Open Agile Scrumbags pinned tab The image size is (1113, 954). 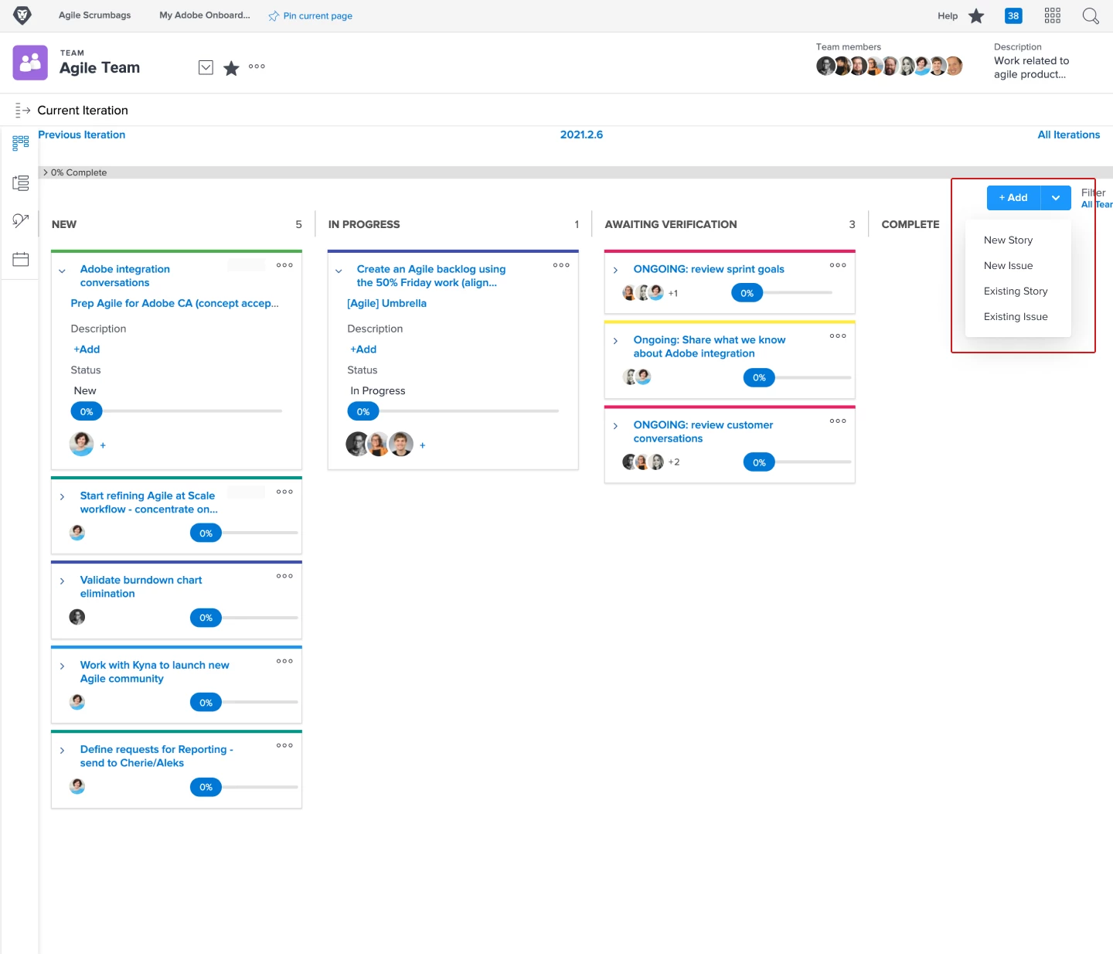click(x=95, y=15)
